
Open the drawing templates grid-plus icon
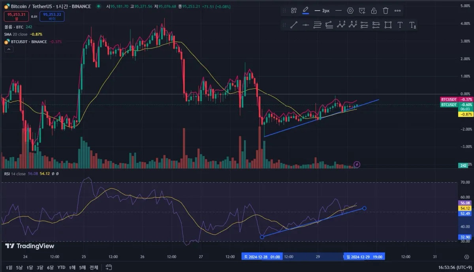pyautogui.click(x=294, y=11)
